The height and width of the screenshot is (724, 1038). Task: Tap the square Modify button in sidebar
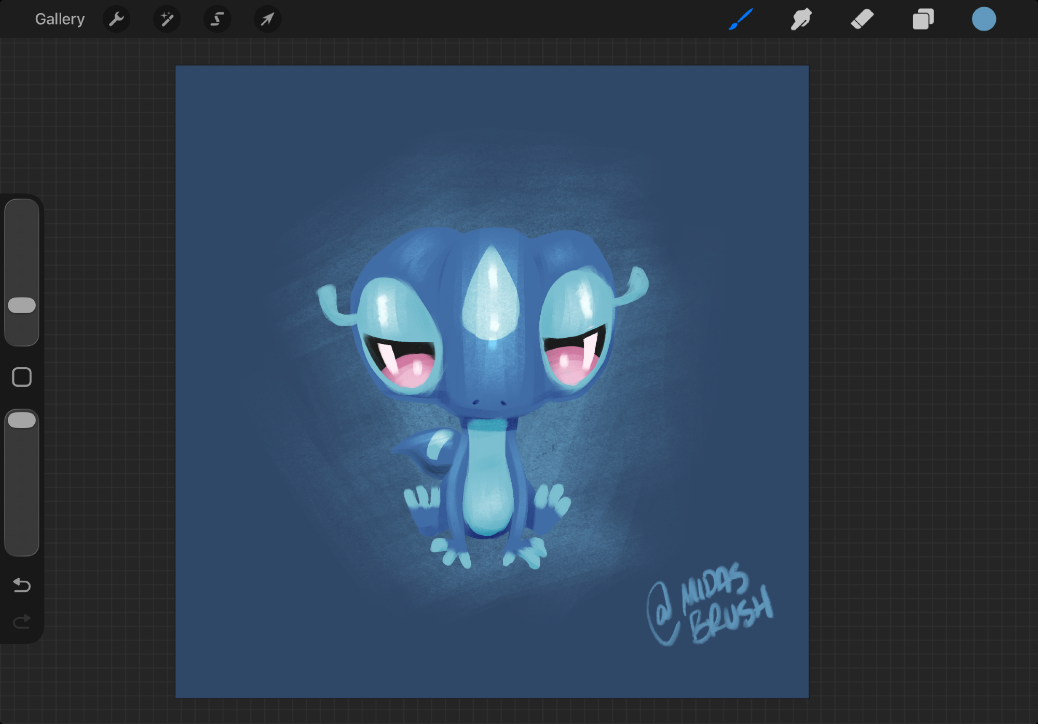pyautogui.click(x=22, y=377)
